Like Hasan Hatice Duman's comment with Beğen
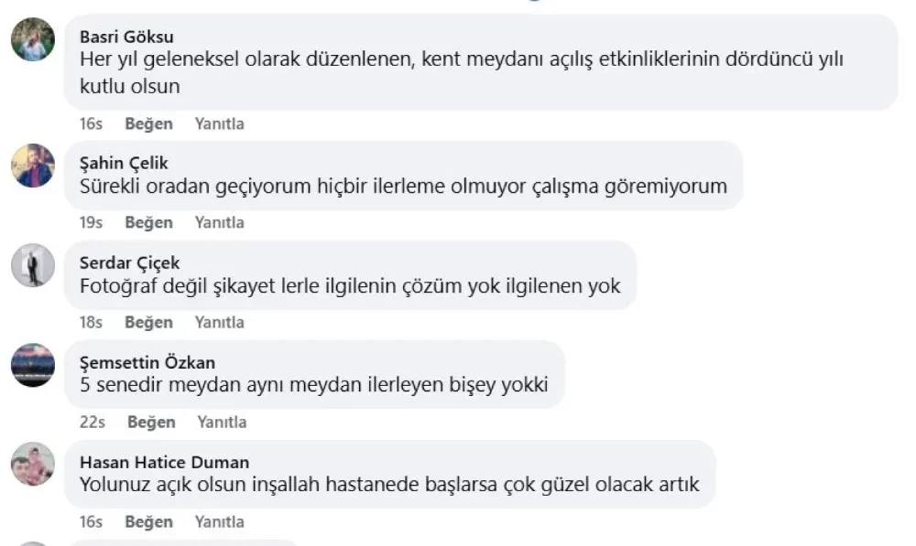 [x=149, y=522]
